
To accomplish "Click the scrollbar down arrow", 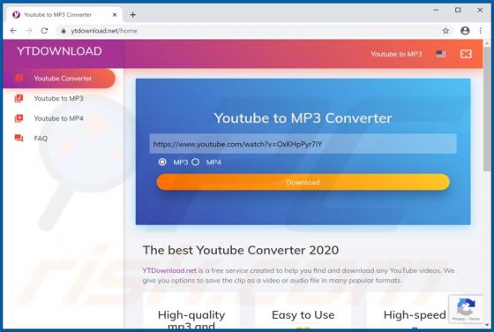I will click(x=487, y=324).
